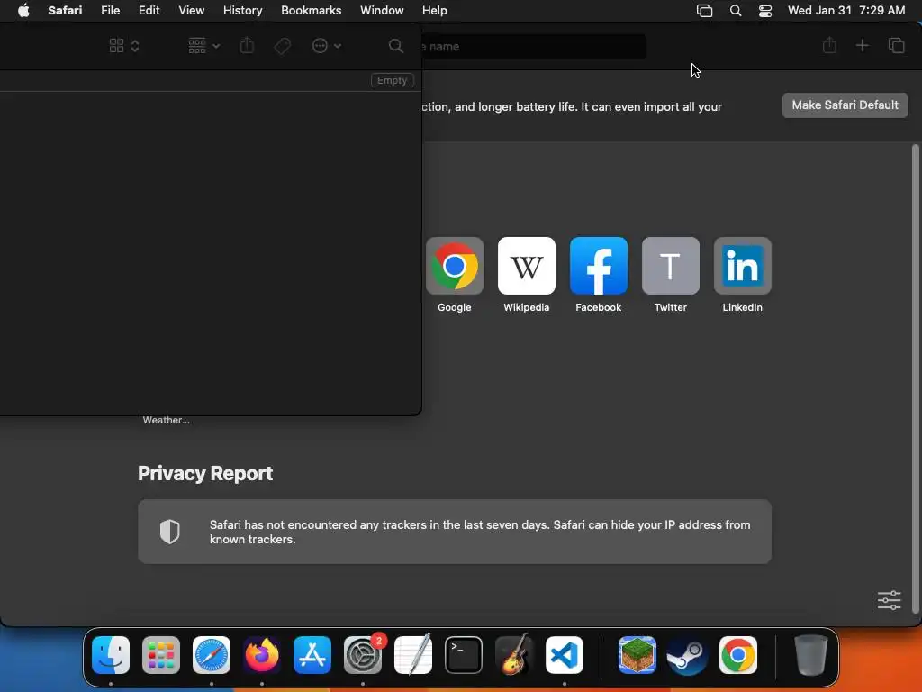The image size is (922, 692).
Task: Click the Privacy Report heading
Action: pos(205,474)
